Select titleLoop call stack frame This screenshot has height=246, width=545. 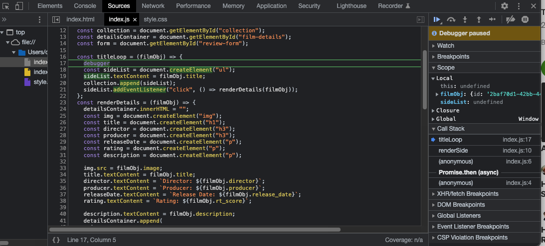pos(485,140)
